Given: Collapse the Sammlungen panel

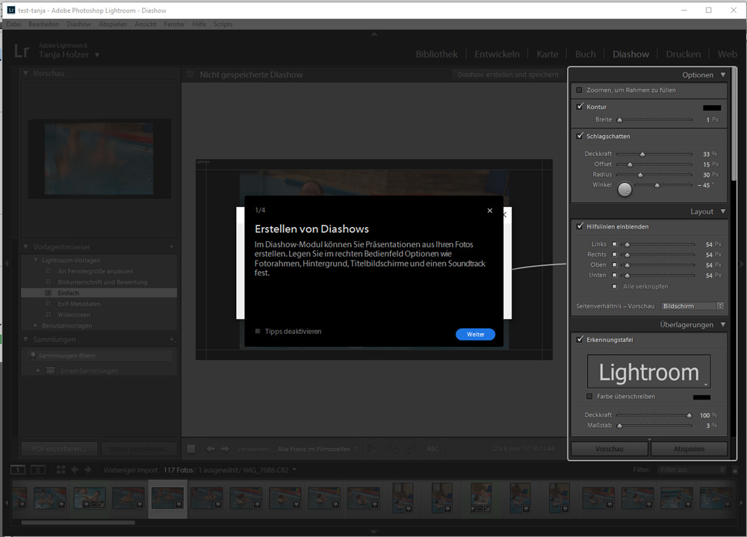Looking at the screenshot, I should 25,339.
